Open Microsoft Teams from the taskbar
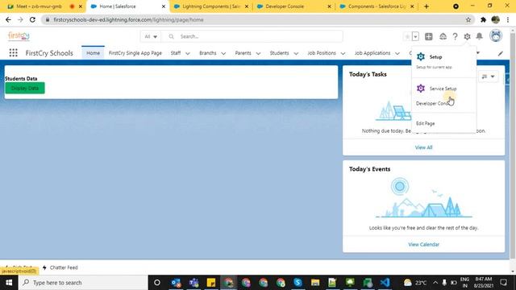Screen dimensions: 516x290 click(x=193, y=283)
